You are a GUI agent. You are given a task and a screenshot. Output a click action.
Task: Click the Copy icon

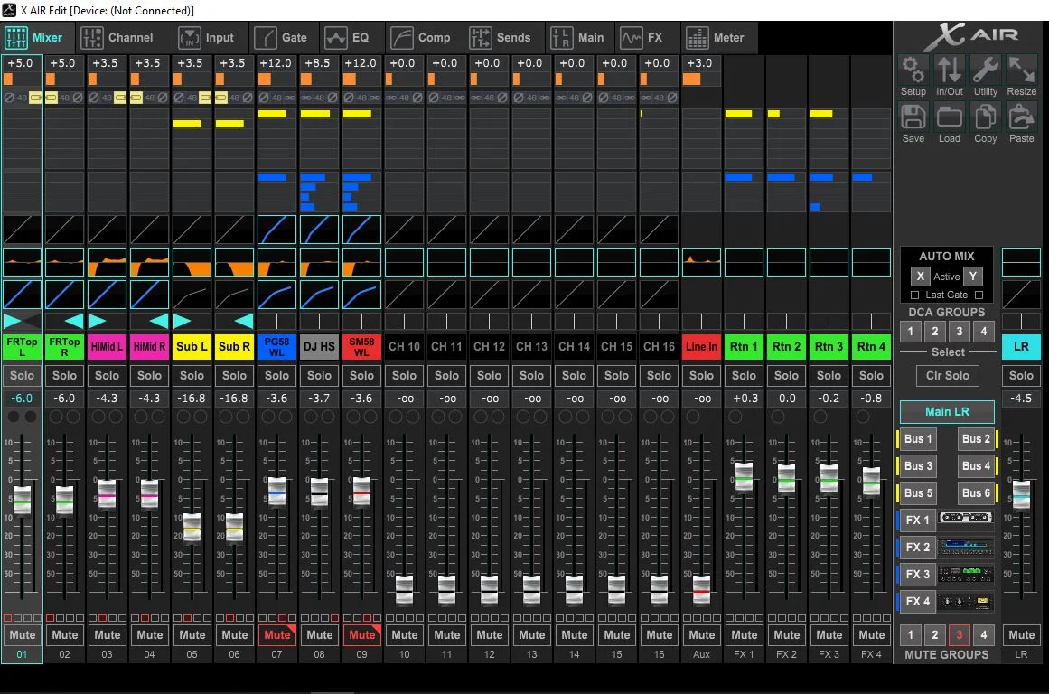coord(985,117)
